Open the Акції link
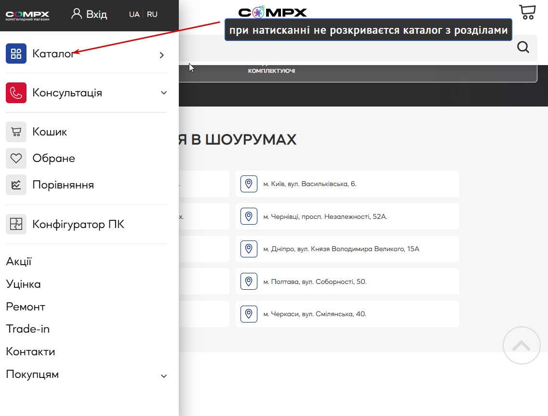This screenshot has height=416, width=548. pos(19,261)
